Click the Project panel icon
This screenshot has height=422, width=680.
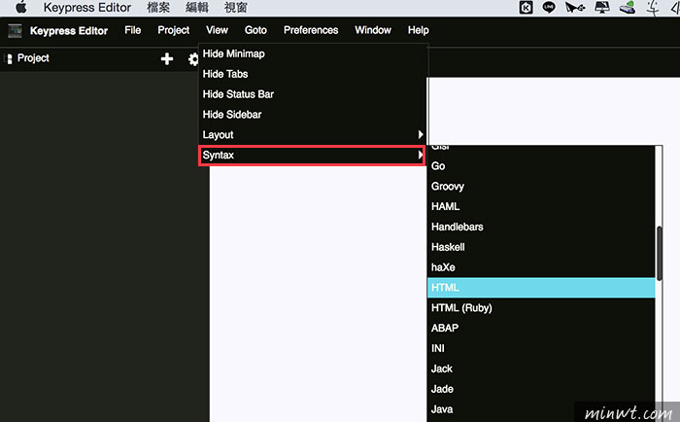pos(9,58)
